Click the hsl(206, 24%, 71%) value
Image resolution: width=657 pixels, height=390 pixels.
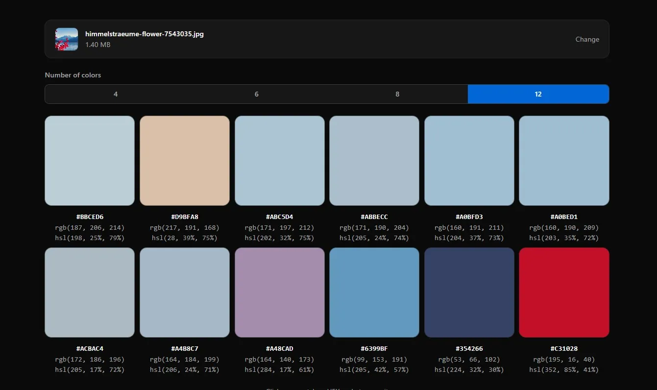tap(185, 370)
